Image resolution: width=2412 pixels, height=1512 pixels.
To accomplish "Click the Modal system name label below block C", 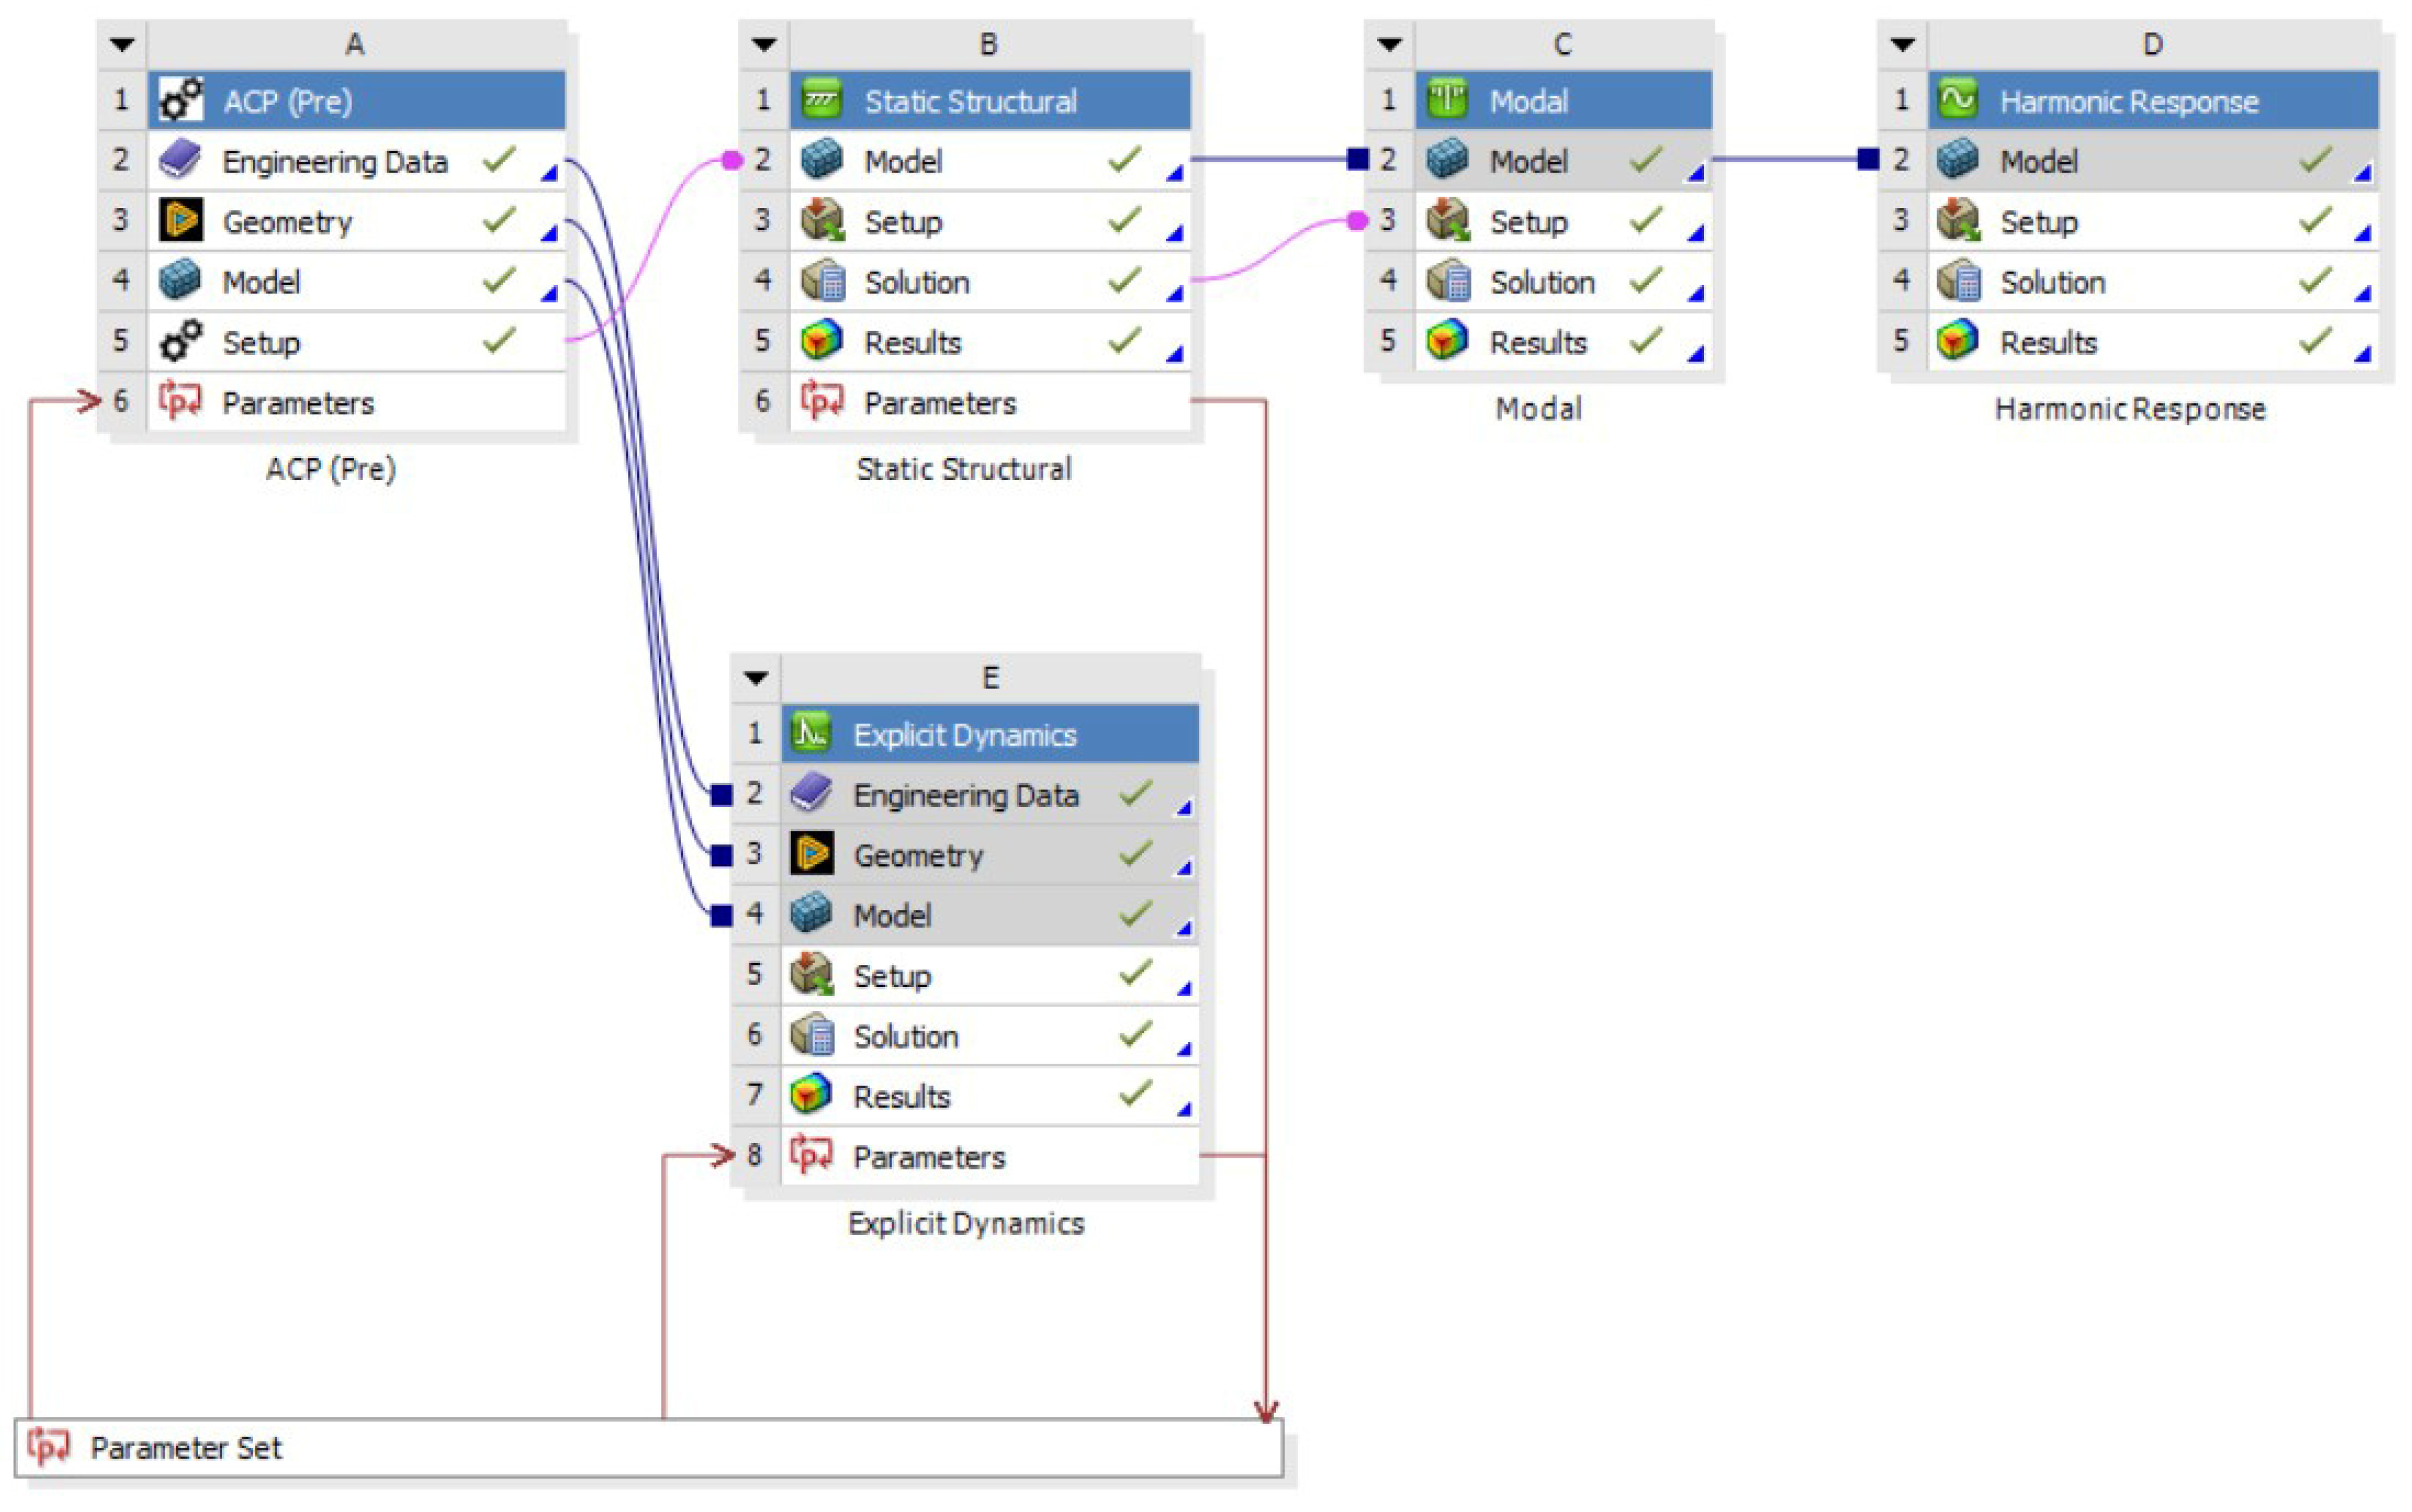I will (1538, 408).
